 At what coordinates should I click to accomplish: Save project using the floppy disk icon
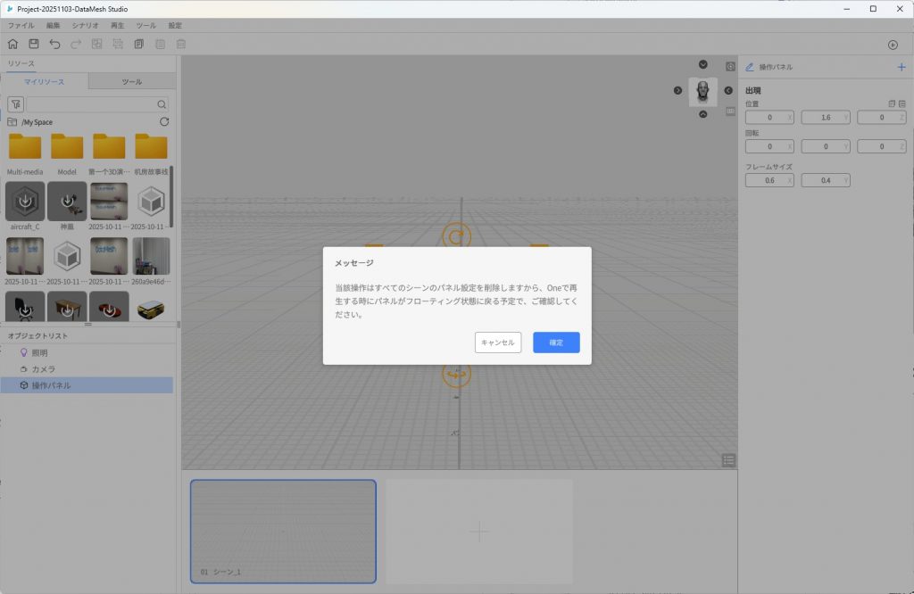[34, 45]
